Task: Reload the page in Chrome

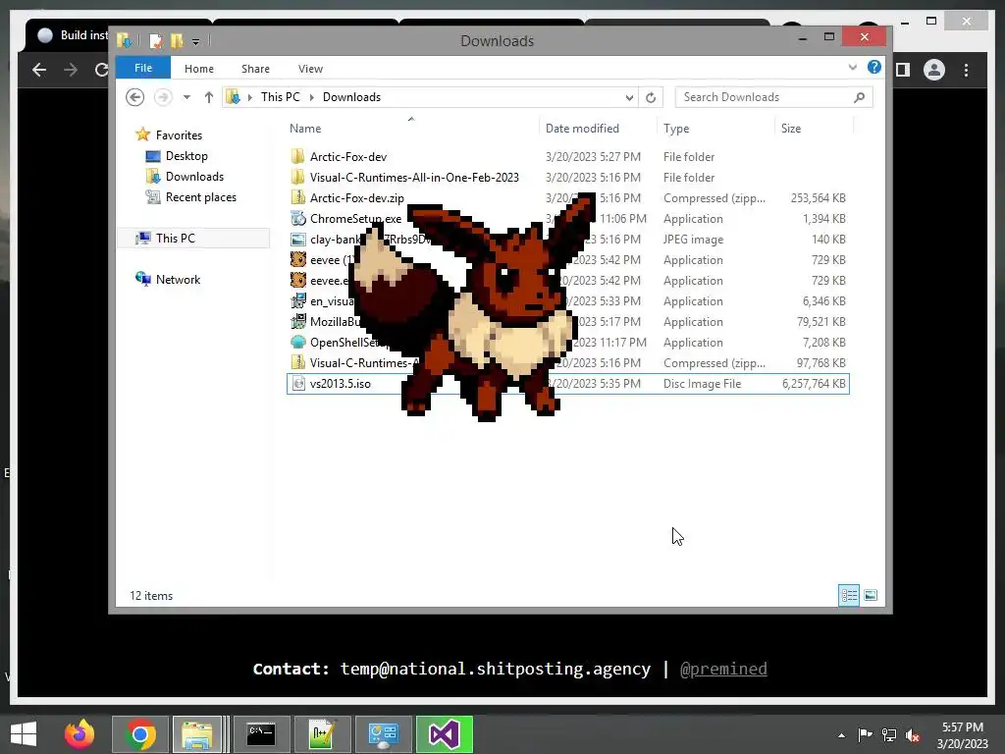Action: tap(101, 70)
